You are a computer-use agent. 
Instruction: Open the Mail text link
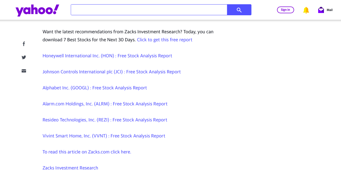[x=329, y=10]
